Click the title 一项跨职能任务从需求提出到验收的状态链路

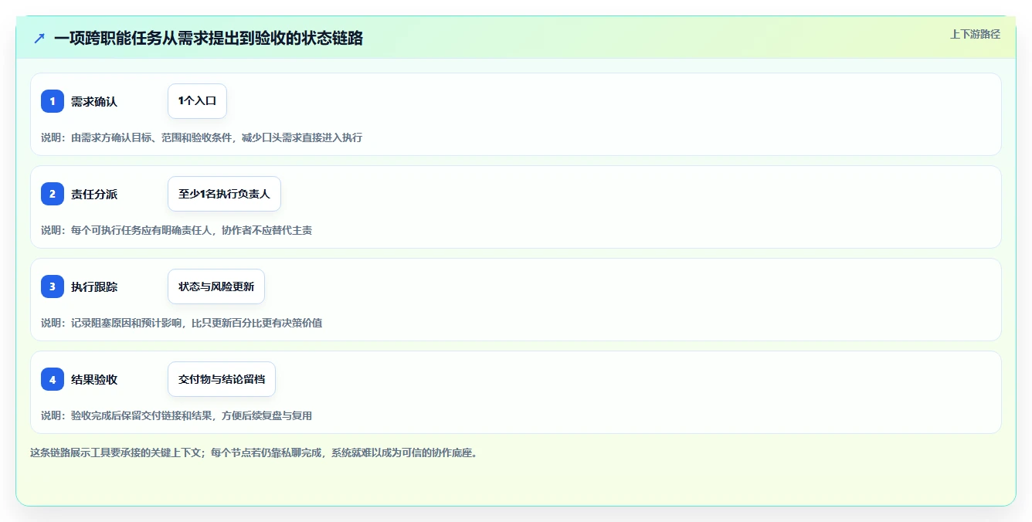pyautogui.click(x=209, y=38)
